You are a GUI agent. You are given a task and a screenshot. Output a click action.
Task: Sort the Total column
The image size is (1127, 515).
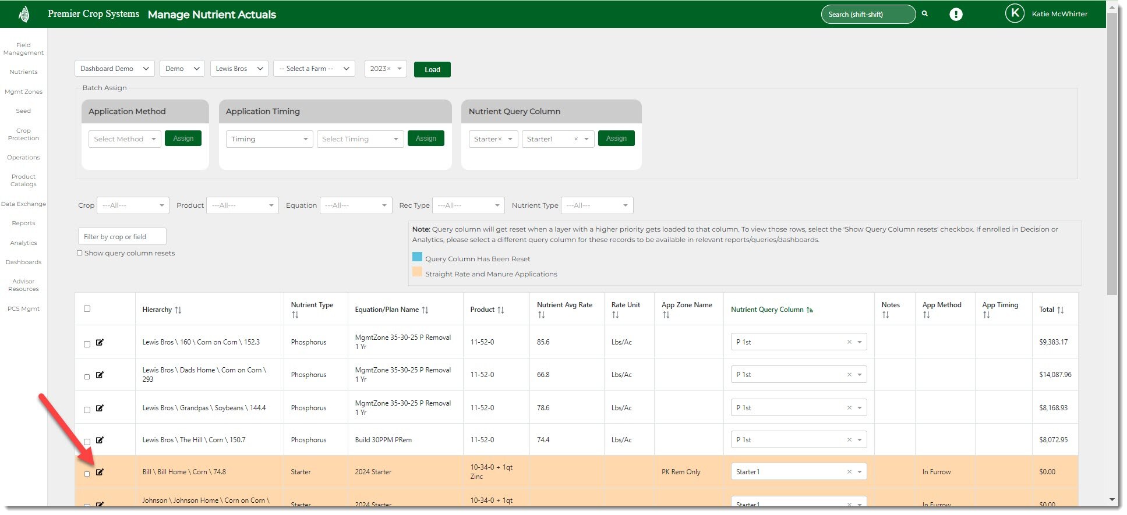click(1060, 310)
